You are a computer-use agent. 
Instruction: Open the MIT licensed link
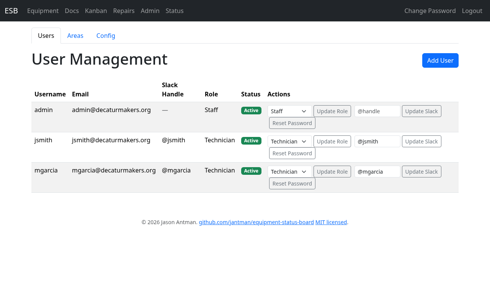tap(331, 222)
